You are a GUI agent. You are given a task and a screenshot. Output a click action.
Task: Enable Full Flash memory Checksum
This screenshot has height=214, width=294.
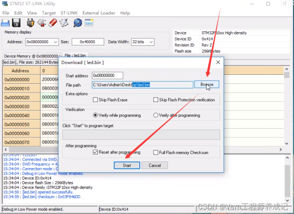pos(156,152)
